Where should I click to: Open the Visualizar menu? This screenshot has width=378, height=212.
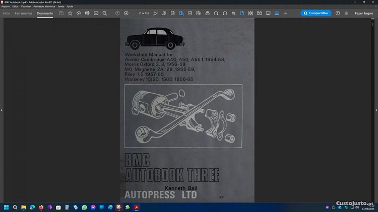tap(26, 6)
